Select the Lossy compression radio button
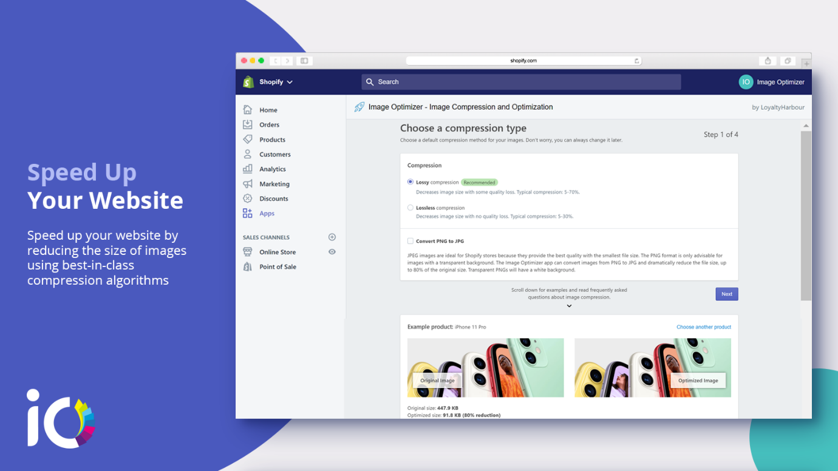Viewport: 838px width, 471px height. (410, 182)
